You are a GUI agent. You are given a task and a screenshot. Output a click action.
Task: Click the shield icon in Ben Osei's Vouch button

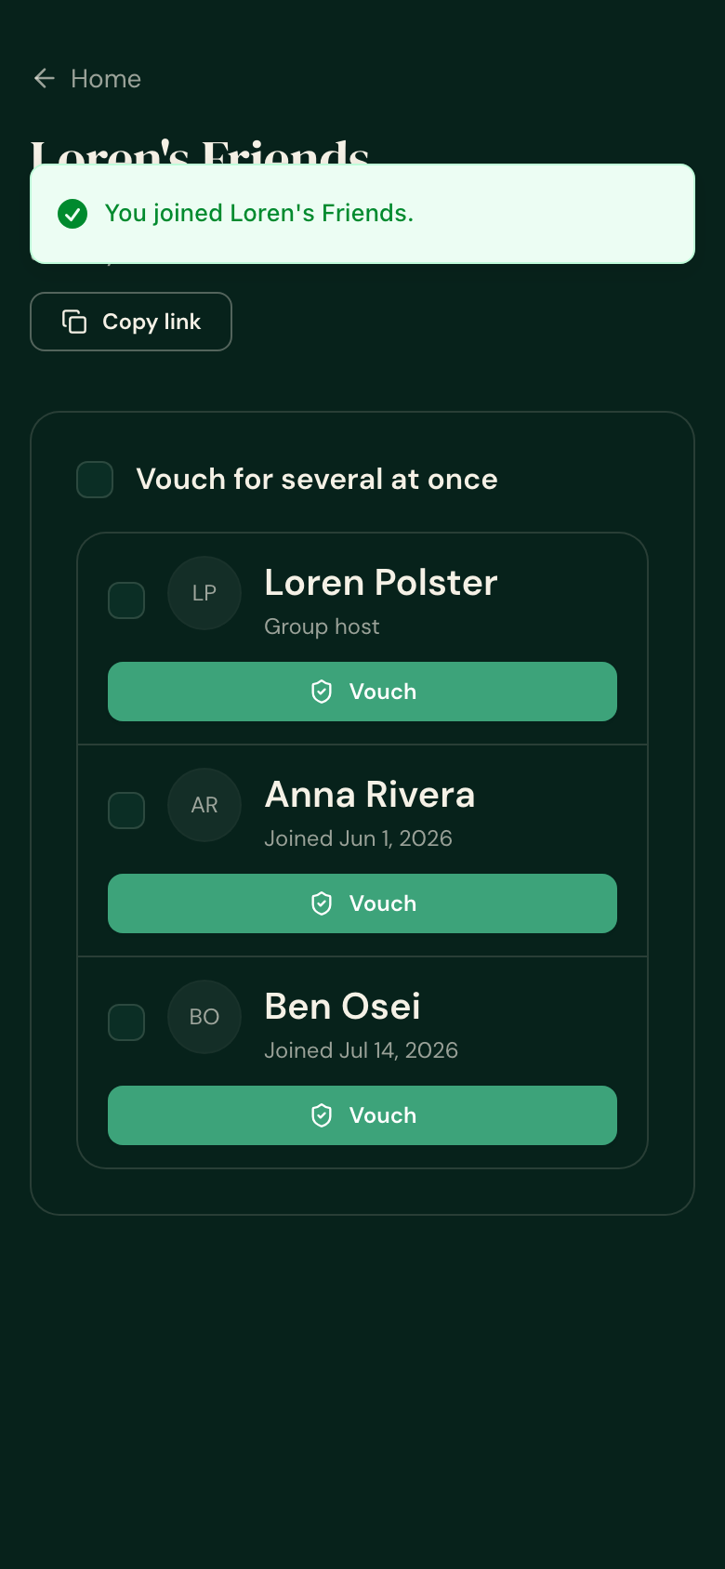[x=322, y=1115]
